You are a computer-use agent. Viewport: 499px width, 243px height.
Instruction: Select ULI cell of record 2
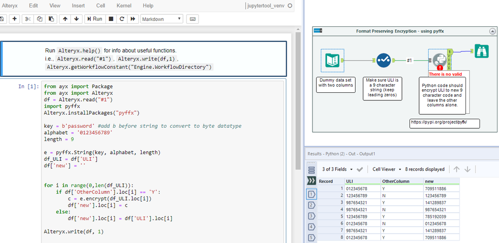363,196
